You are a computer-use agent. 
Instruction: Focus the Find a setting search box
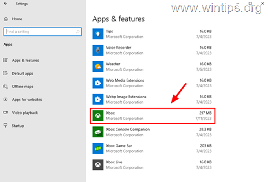[x=42, y=32]
